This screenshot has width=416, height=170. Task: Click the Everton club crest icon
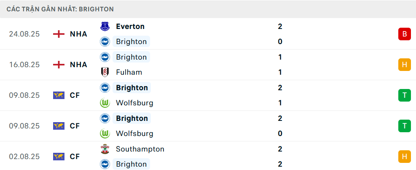pyautogui.click(x=105, y=26)
